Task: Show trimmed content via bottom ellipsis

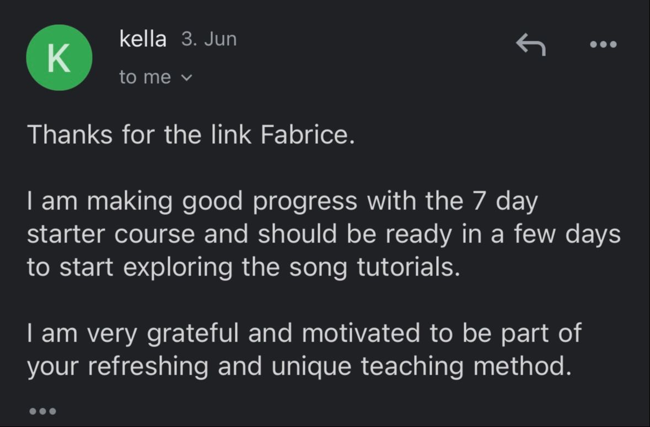Action: tap(42, 410)
